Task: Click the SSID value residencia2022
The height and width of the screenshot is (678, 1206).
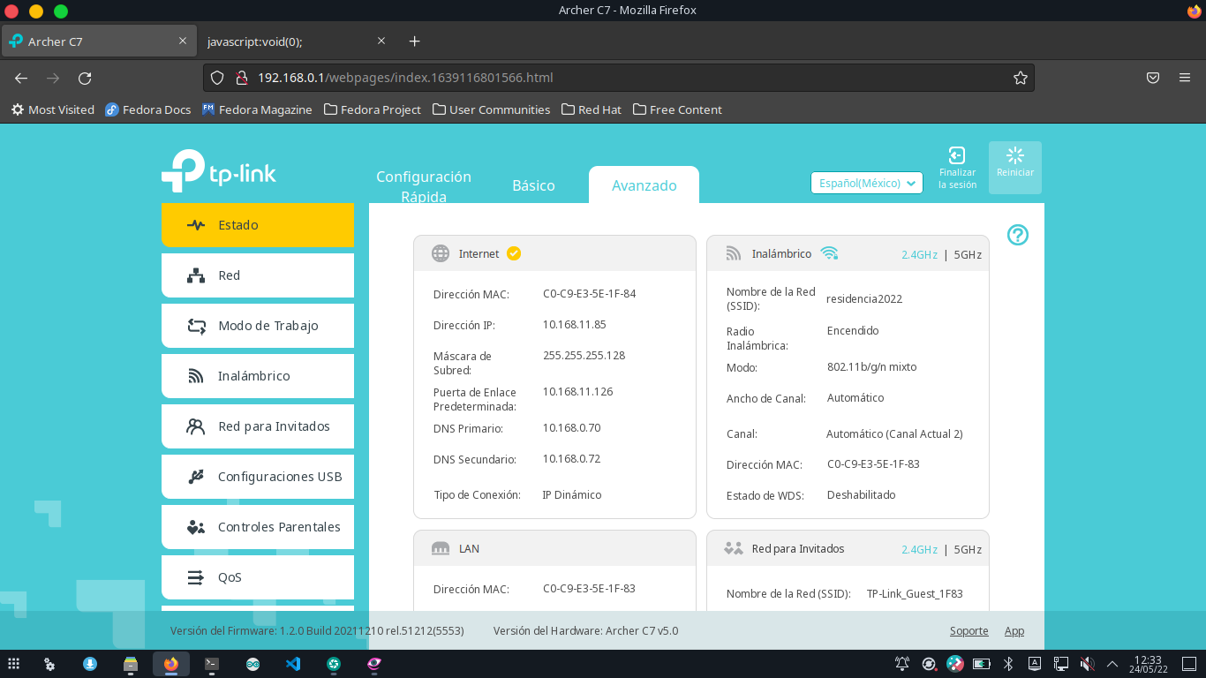Action: pos(864,298)
